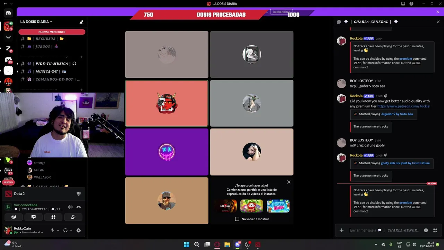Check the No volver a mostrar checkbox
Image resolution: width=444 pixels, height=250 pixels.
pyautogui.click(x=237, y=219)
